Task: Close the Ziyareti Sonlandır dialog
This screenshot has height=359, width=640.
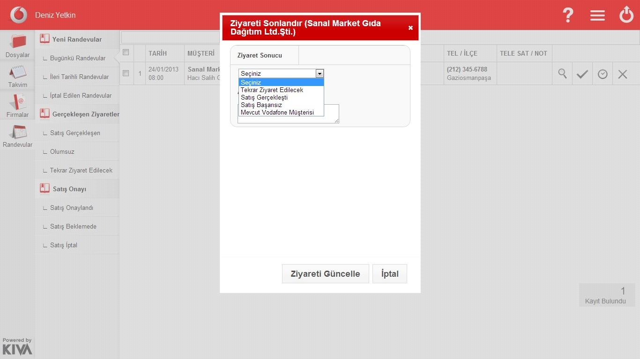Action: pyautogui.click(x=410, y=28)
